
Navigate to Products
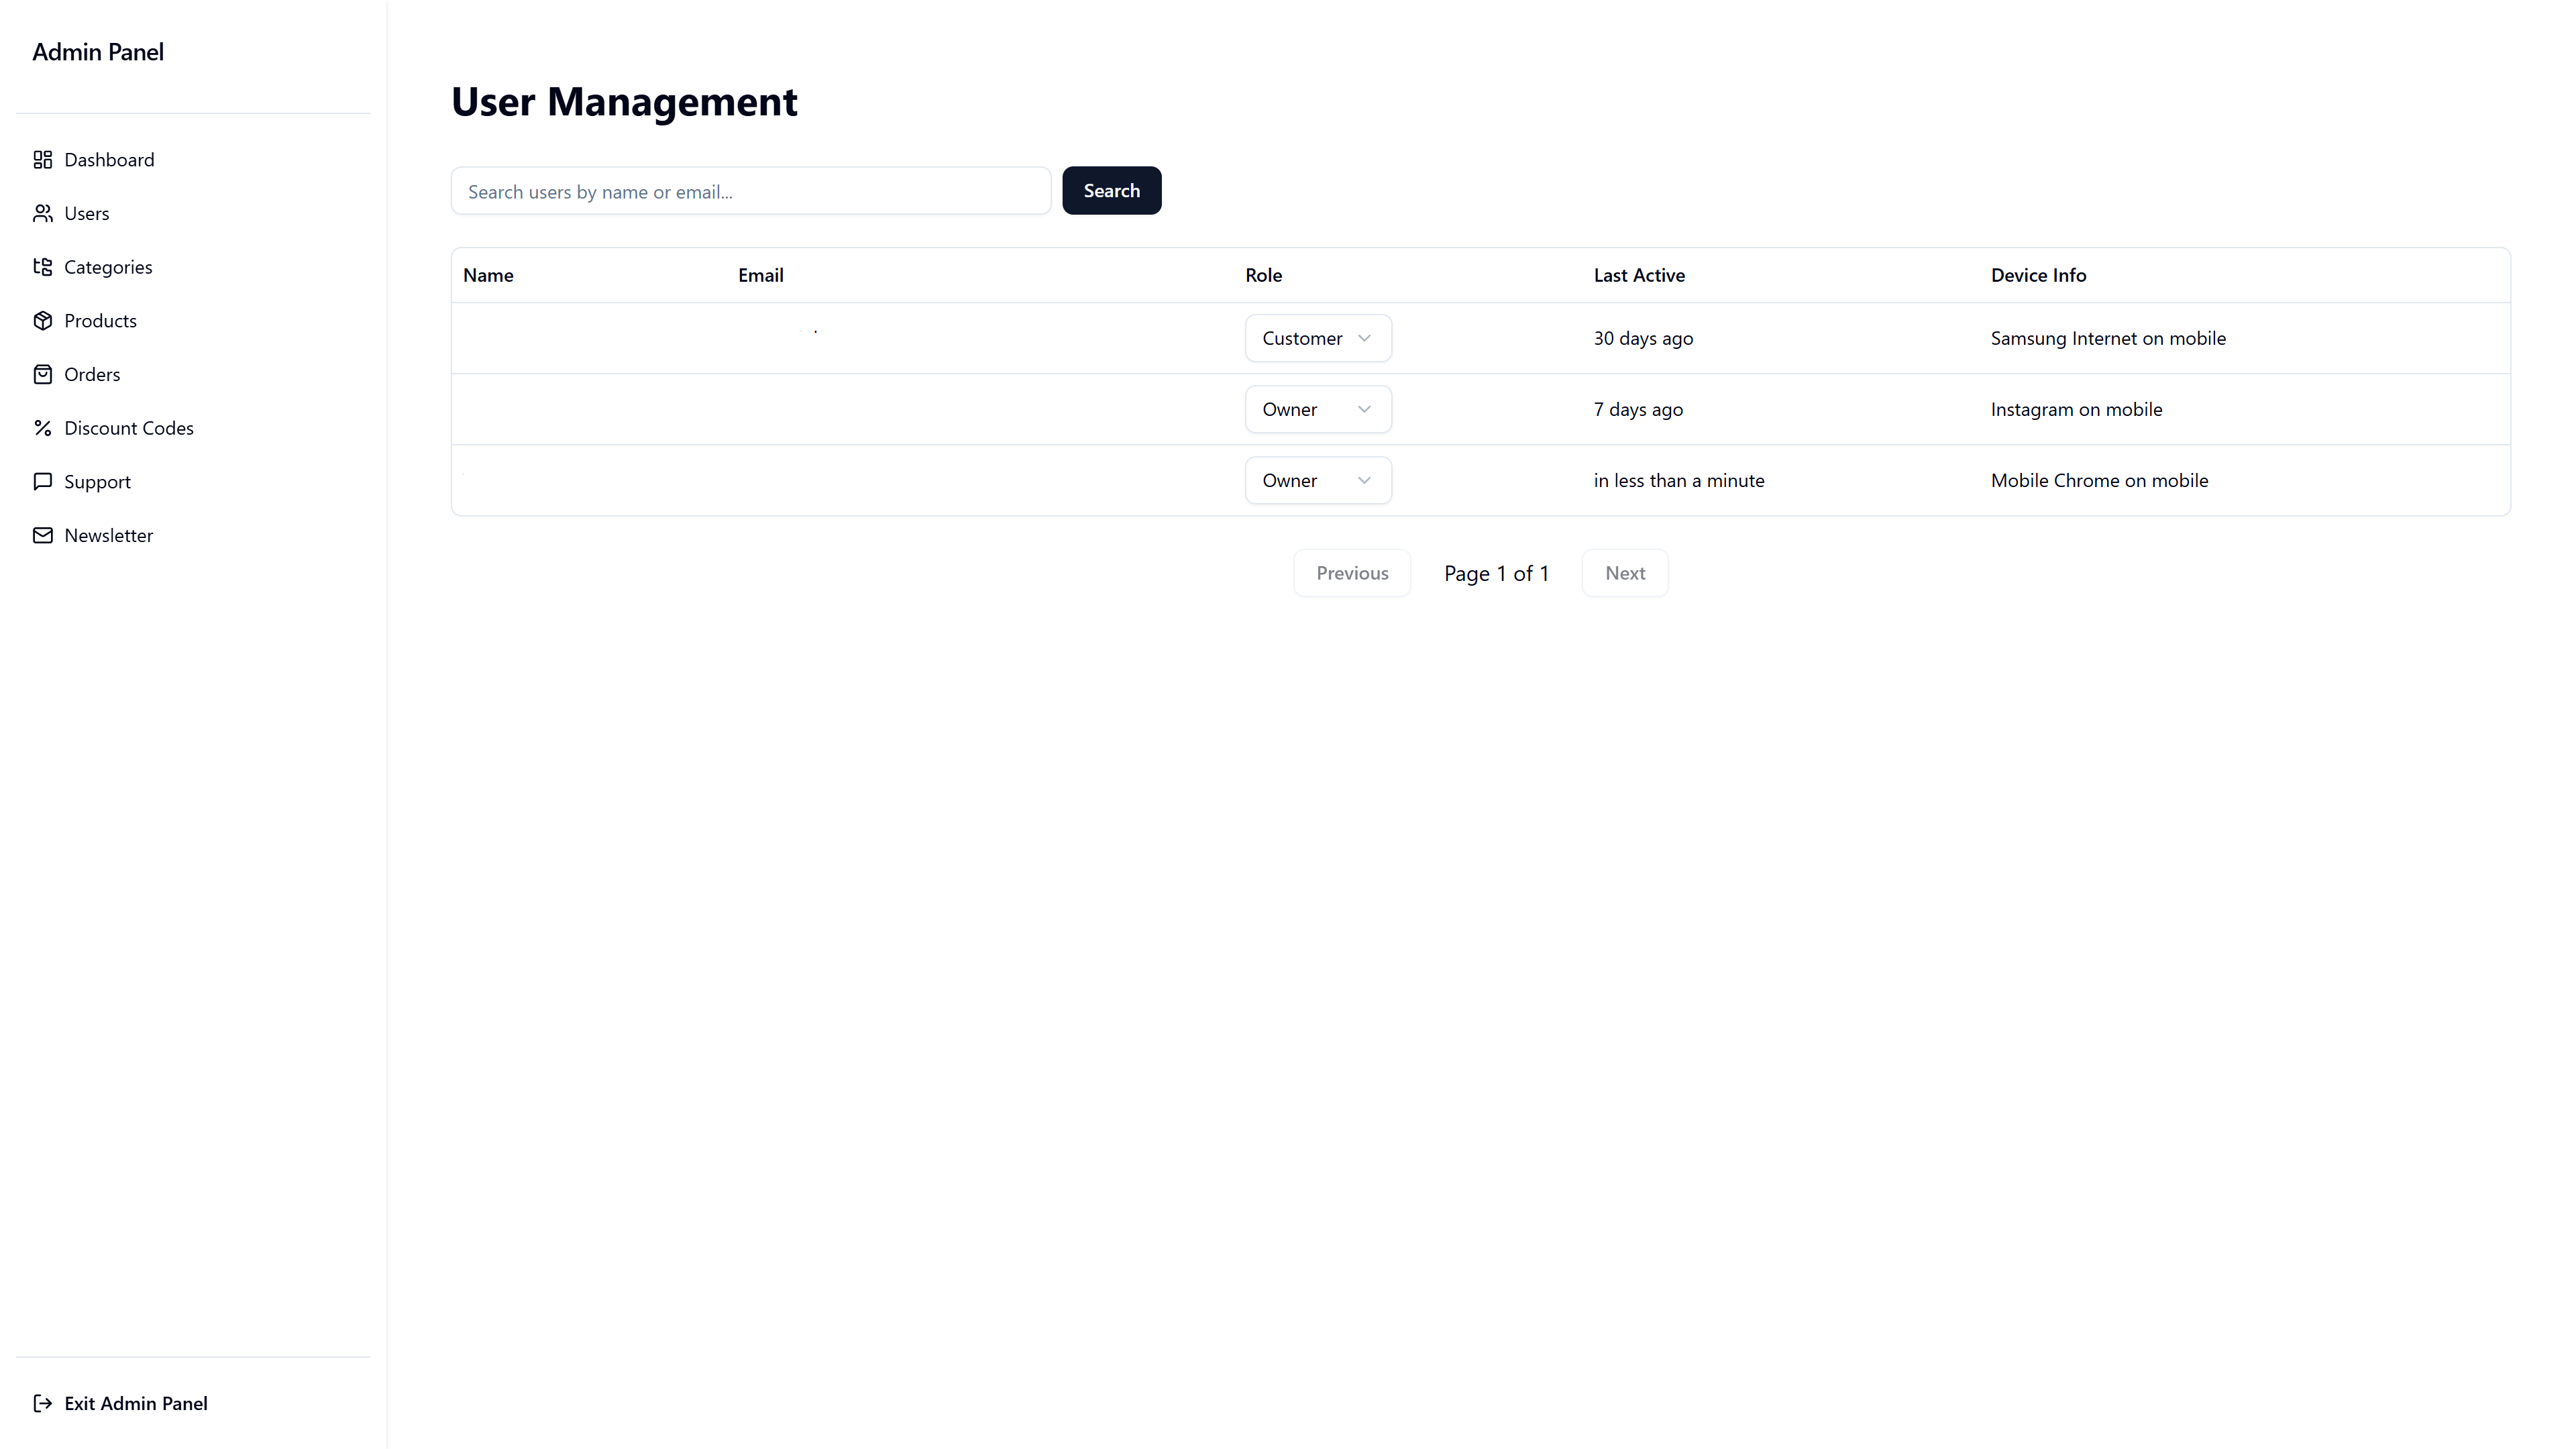193,321
